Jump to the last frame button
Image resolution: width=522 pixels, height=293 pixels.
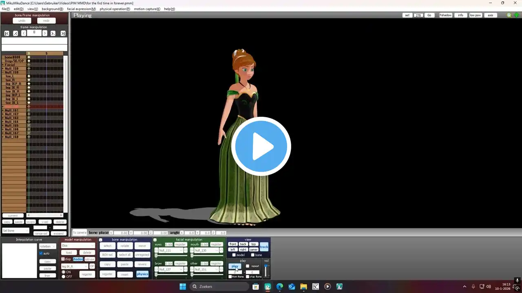pyautogui.click(x=63, y=33)
